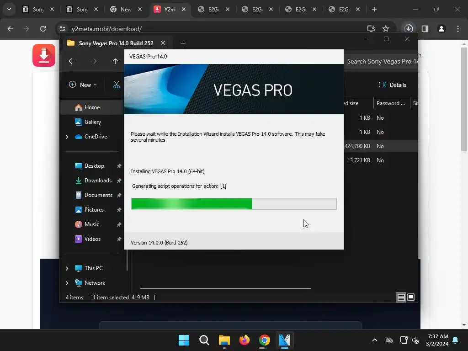Switch Explorer to details list view

click(401, 297)
